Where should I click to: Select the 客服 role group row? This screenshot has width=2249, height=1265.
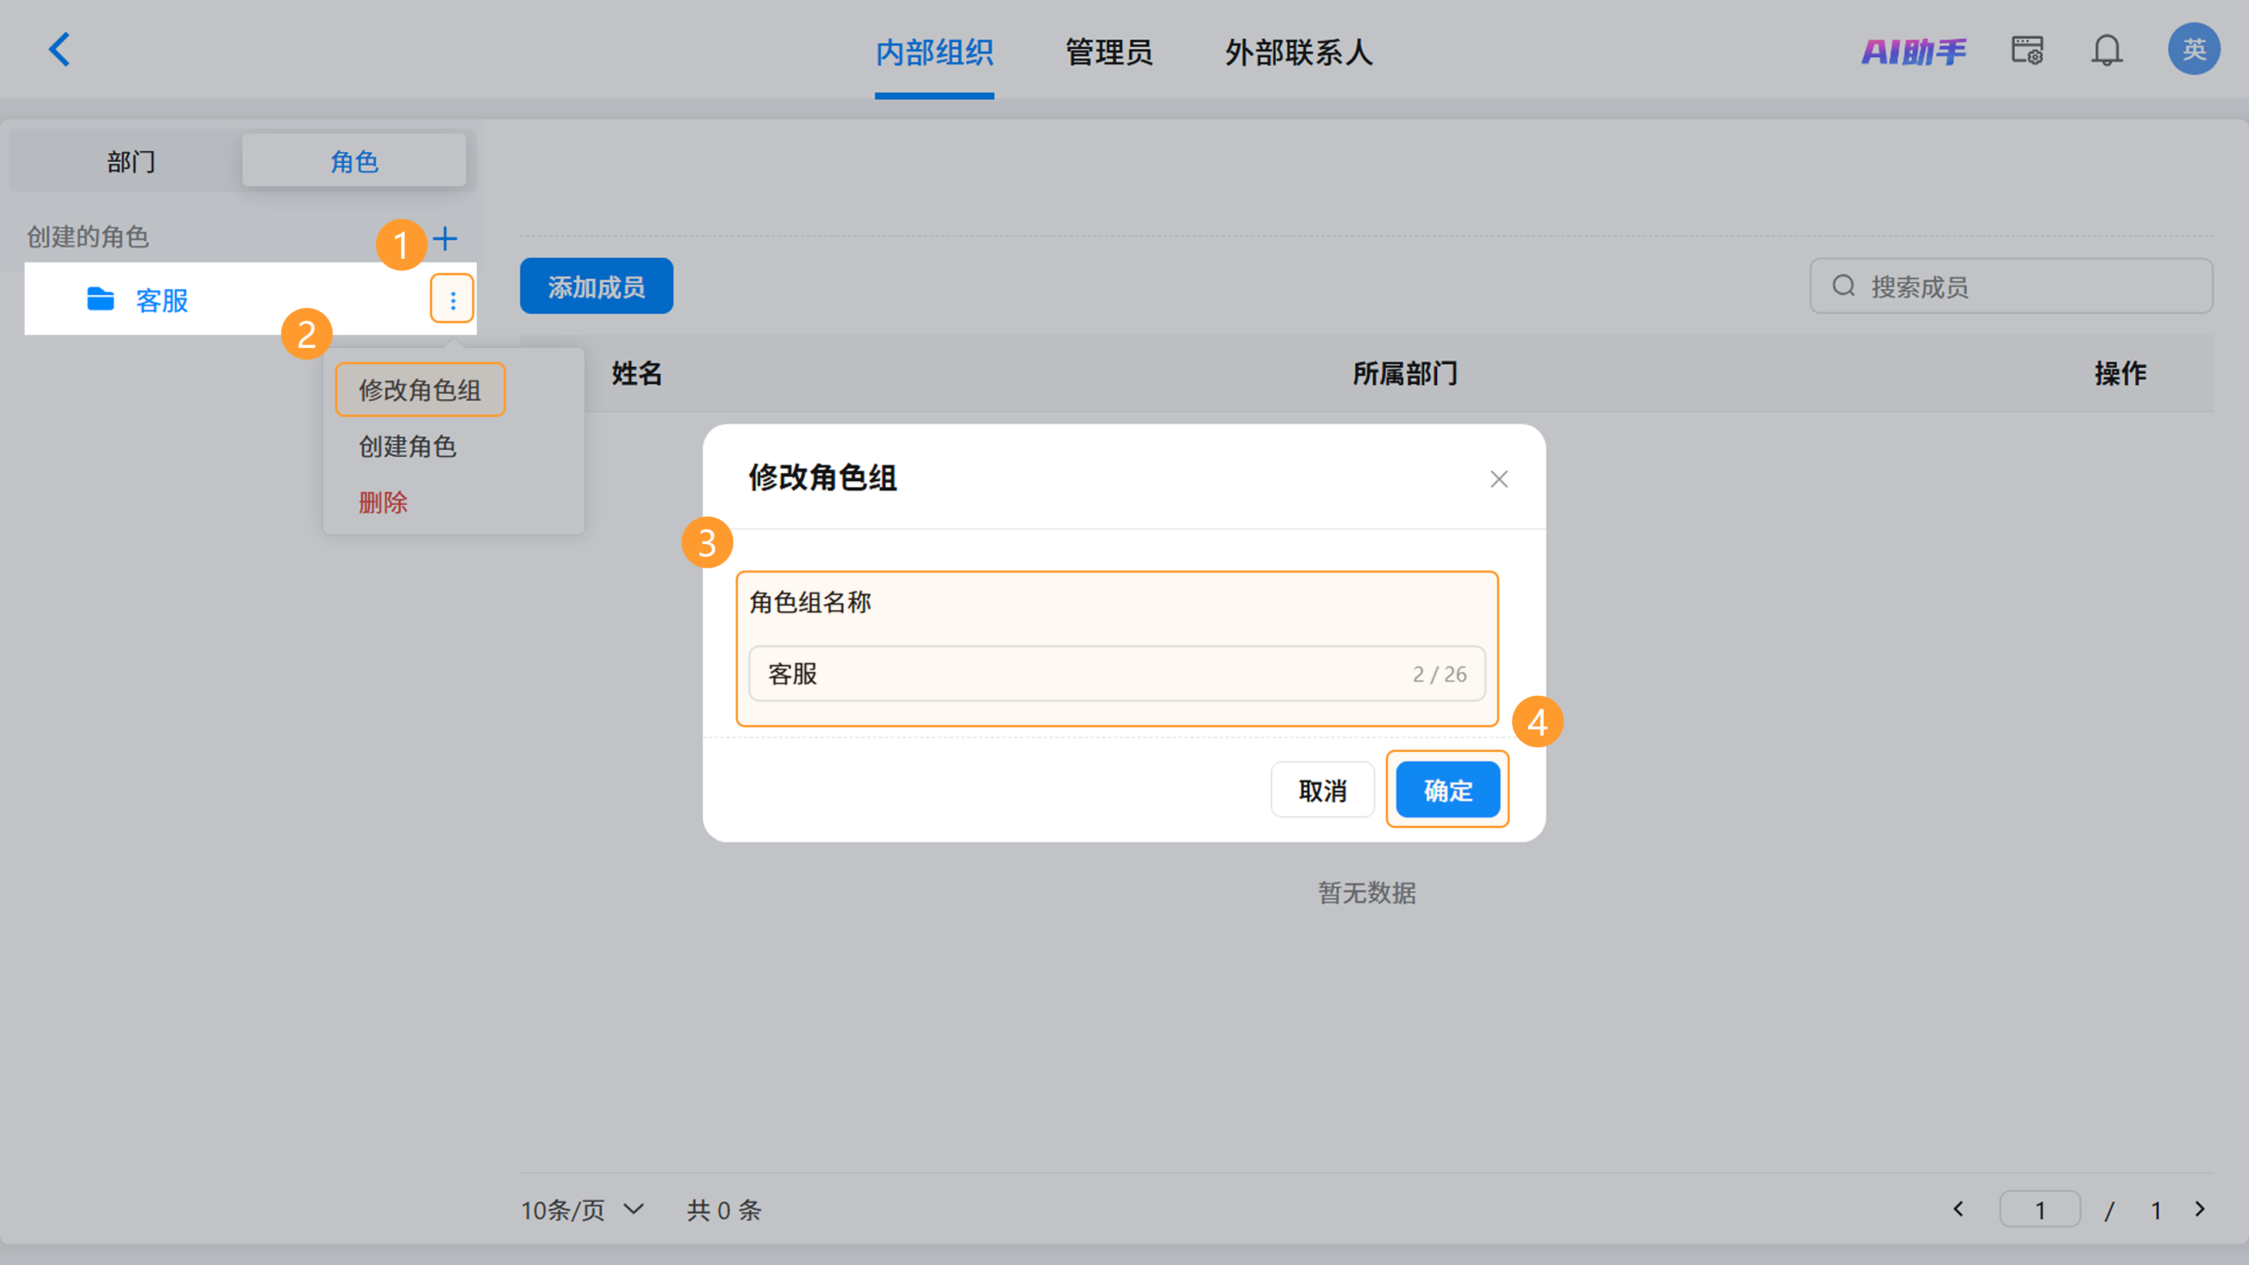251,299
